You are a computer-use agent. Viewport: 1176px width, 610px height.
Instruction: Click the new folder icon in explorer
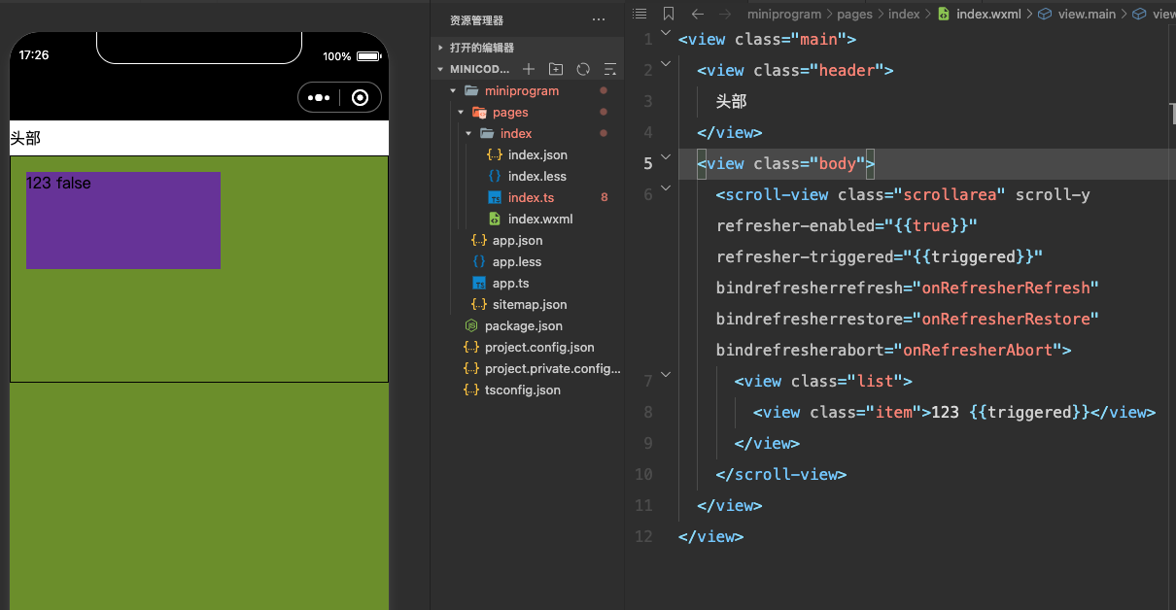pos(556,69)
